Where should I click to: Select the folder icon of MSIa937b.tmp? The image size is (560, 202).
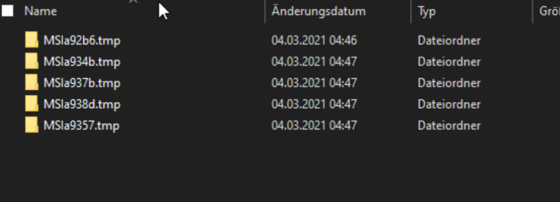point(31,83)
